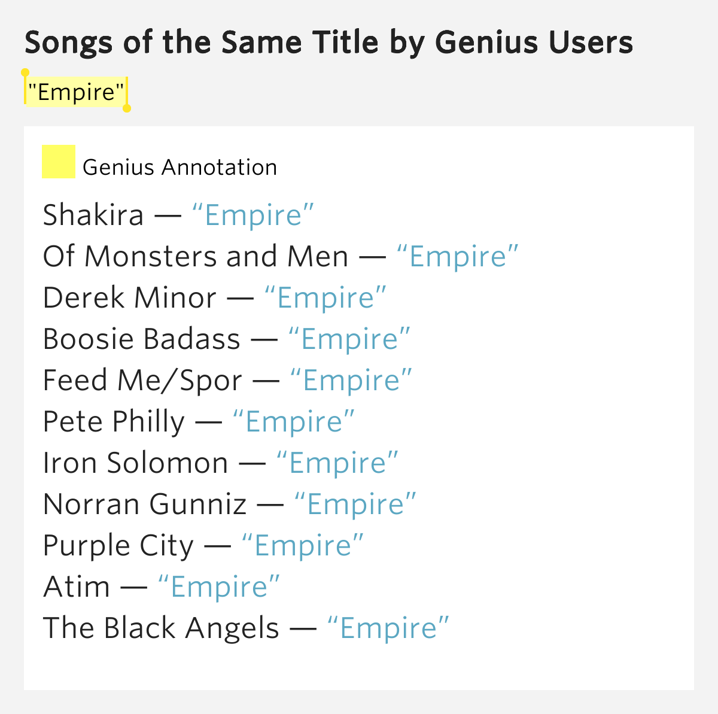The height and width of the screenshot is (714, 718).
Task: Go to Feed Me/Spor "Empire" link
Action: pyautogui.click(x=351, y=381)
